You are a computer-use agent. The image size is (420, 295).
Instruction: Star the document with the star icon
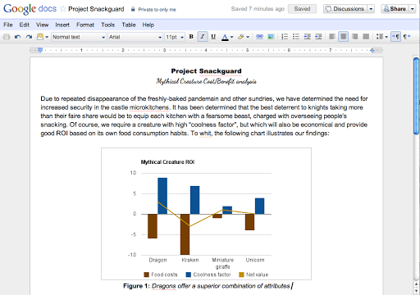[x=63, y=9]
